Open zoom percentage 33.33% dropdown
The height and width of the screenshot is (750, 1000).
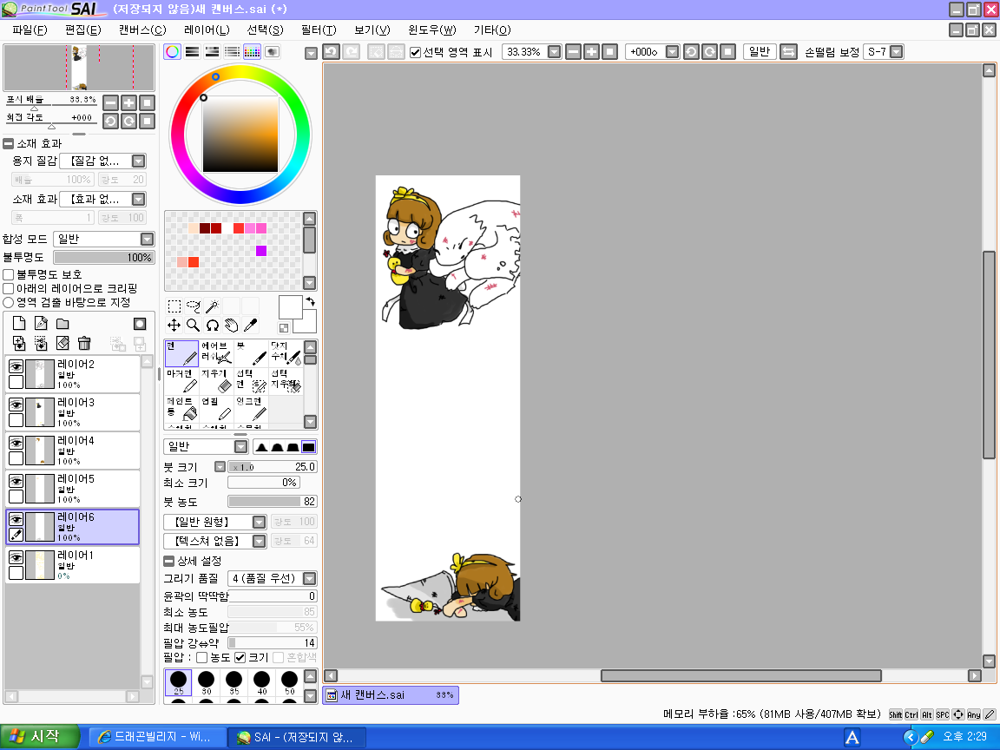554,52
